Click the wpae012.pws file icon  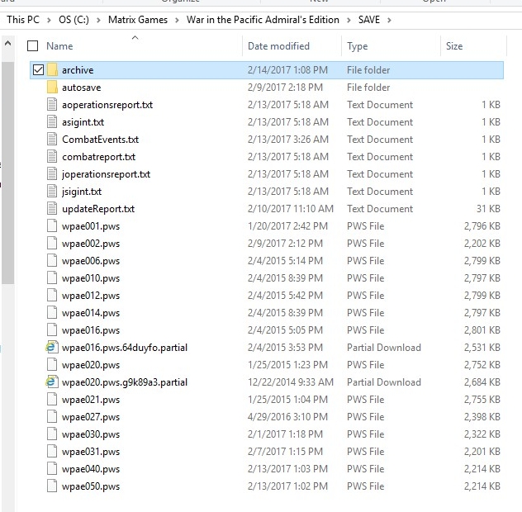click(x=52, y=296)
